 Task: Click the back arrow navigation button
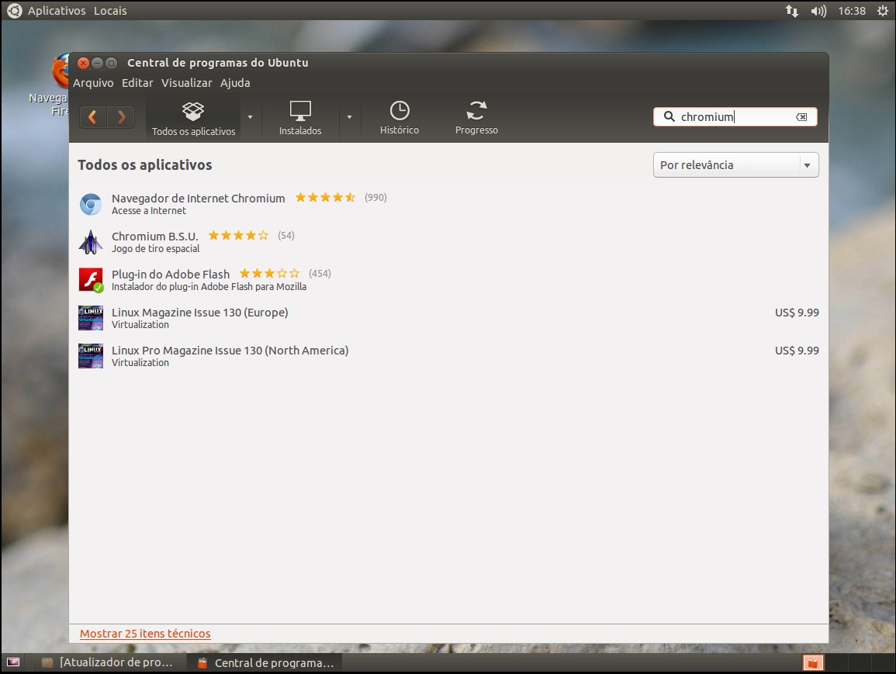pyautogui.click(x=93, y=117)
